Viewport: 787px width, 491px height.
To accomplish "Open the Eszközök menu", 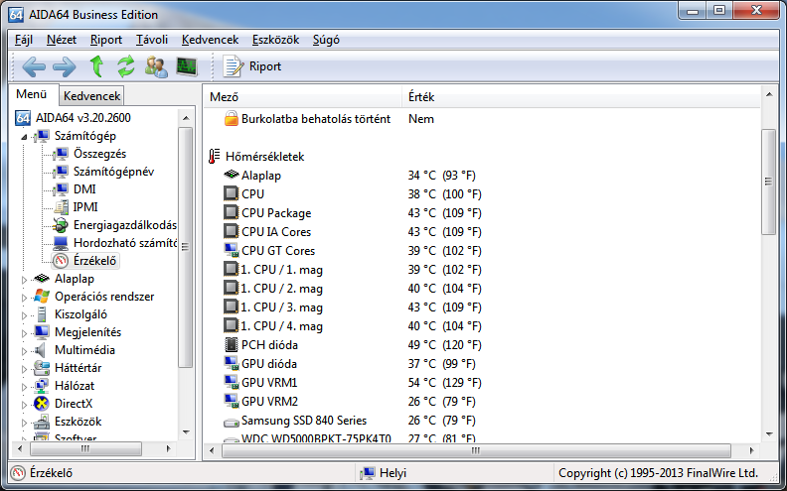I will [275, 40].
